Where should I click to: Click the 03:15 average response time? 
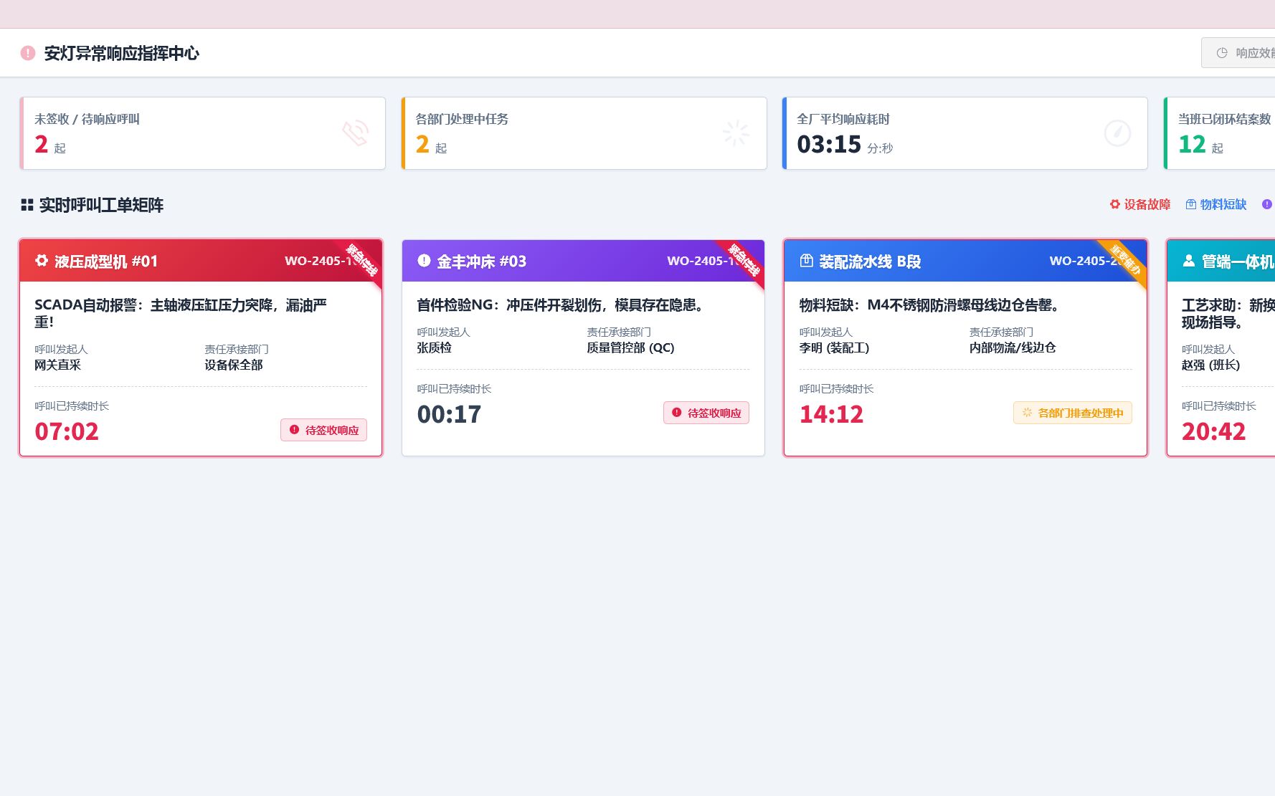click(829, 145)
